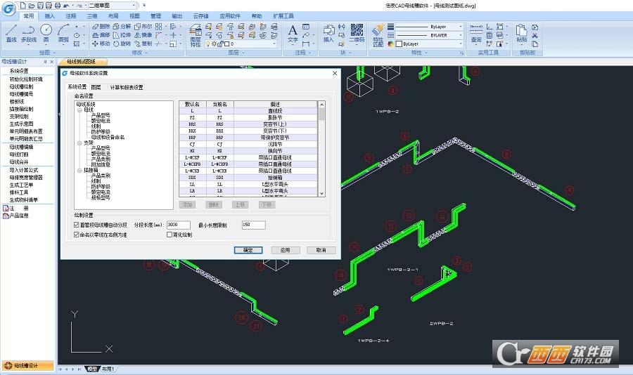The width and height of the screenshot is (633, 375).
Task: Click the 复制 (Copy) tool
Action: pyautogui.click(x=143, y=44)
